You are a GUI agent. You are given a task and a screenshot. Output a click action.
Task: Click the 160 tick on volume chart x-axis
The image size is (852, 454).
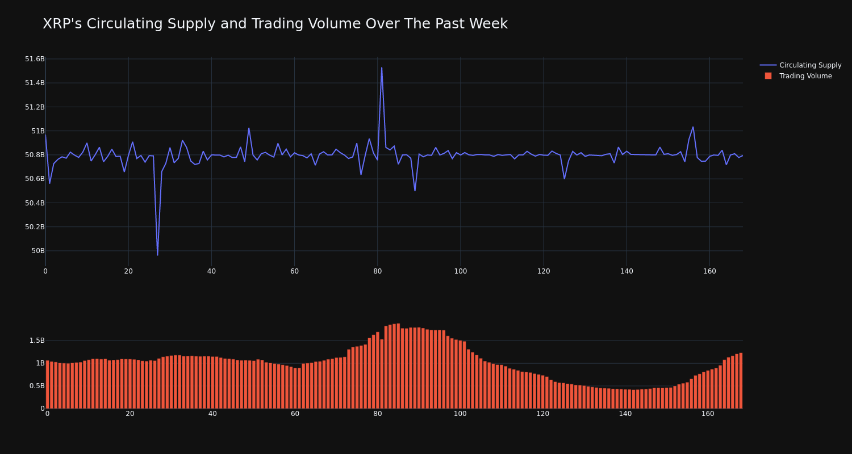[x=708, y=414]
